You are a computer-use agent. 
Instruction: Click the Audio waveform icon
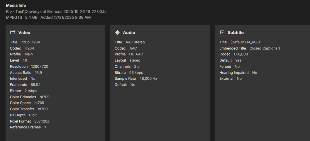point(117,33)
